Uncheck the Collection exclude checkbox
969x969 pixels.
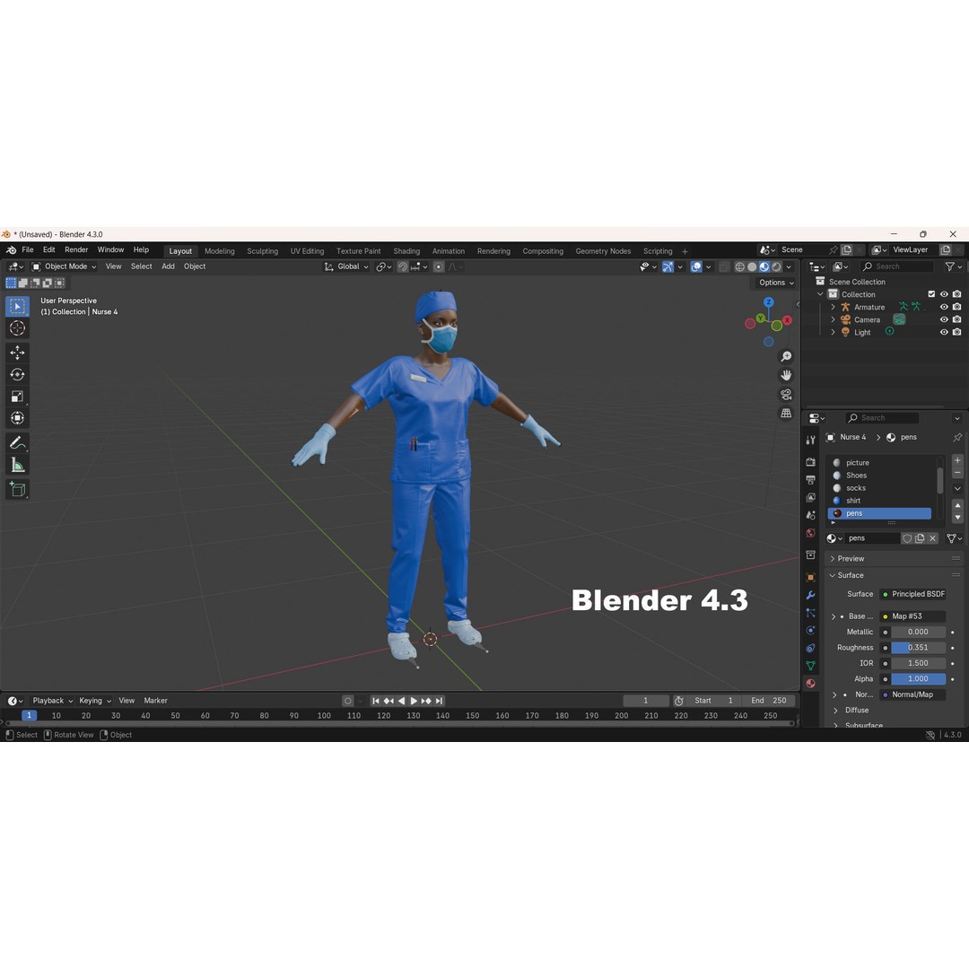(x=931, y=294)
